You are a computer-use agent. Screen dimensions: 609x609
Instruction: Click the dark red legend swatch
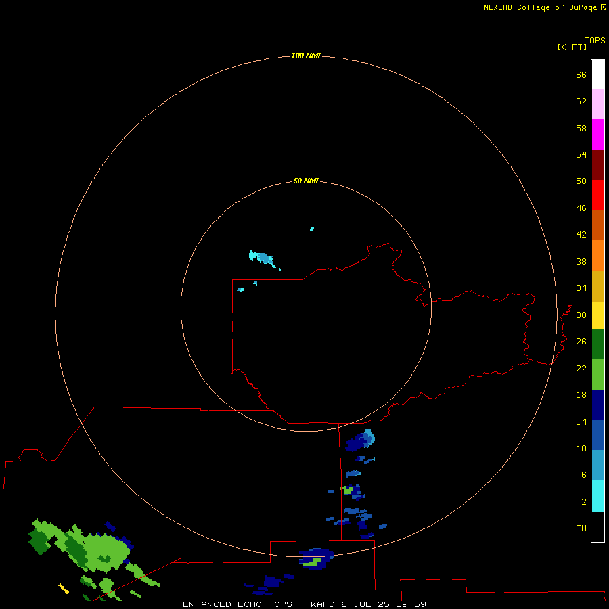point(597,164)
